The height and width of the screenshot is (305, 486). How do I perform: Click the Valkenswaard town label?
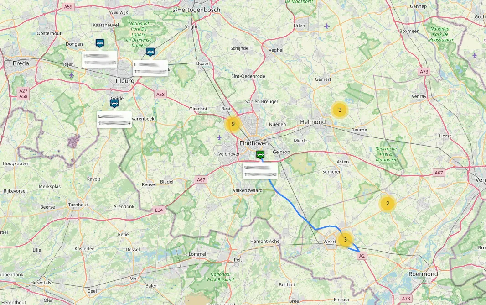pyautogui.click(x=248, y=190)
